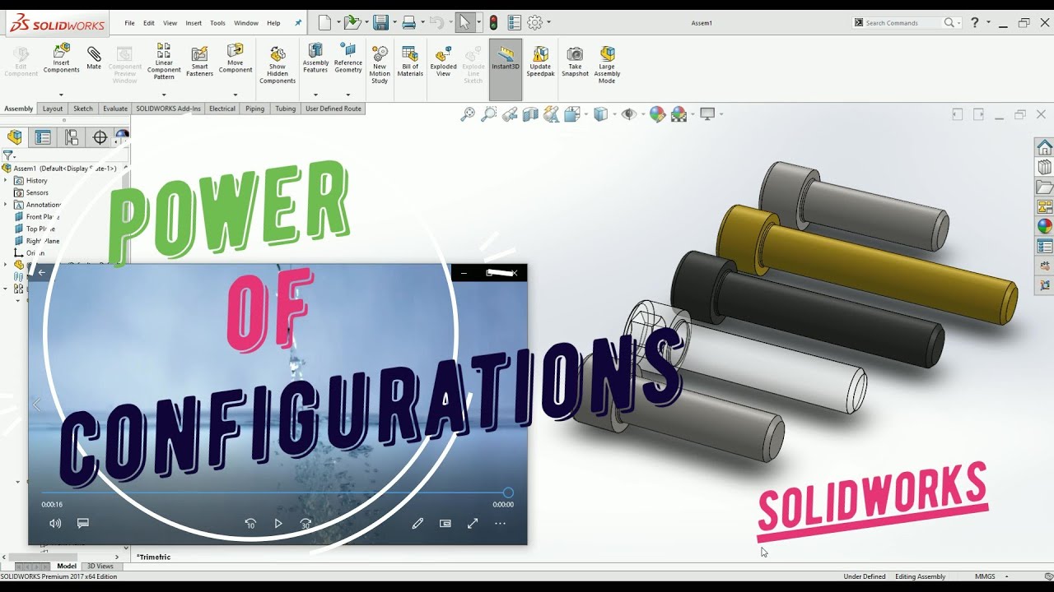Click Reference Geometry icon
Viewport: 1054px width, 592px height.
pyautogui.click(x=348, y=59)
